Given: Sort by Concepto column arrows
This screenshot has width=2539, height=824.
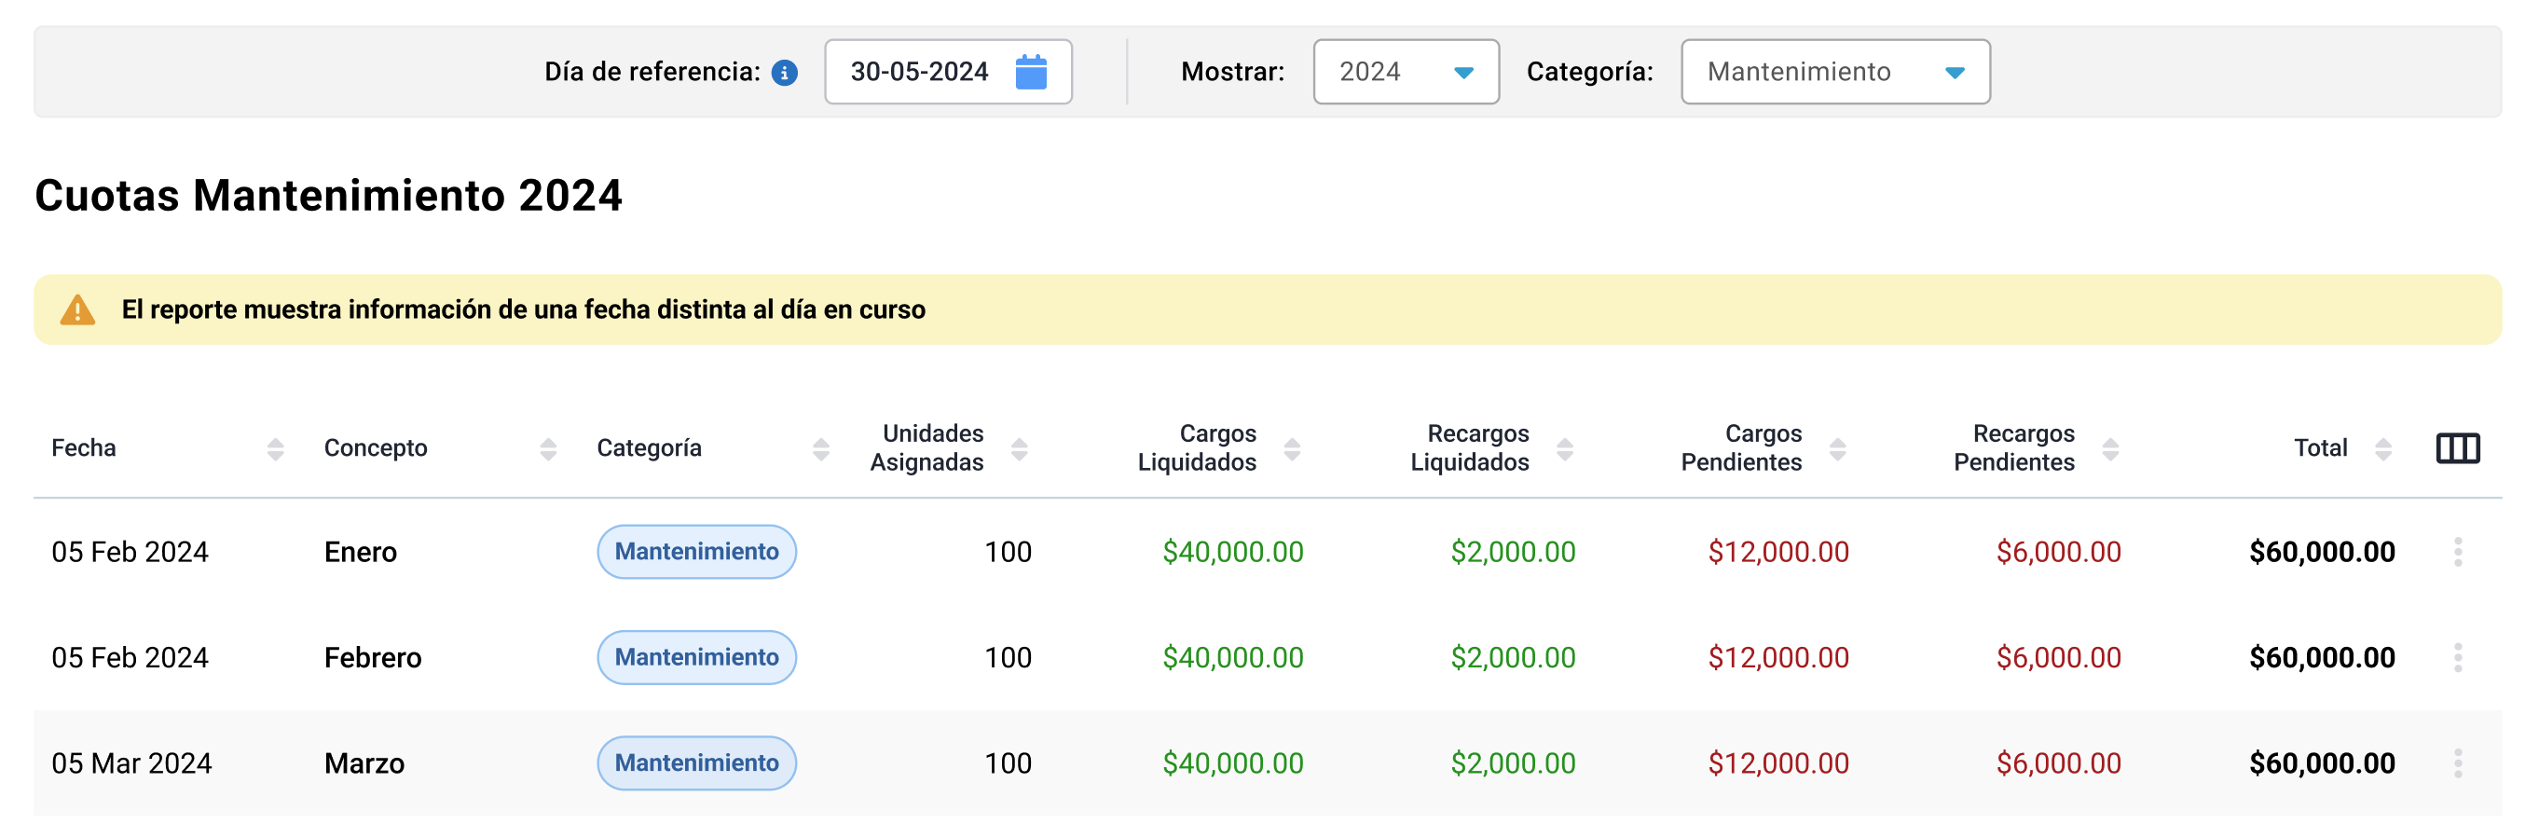Looking at the screenshot, I should tap(548, 449).
